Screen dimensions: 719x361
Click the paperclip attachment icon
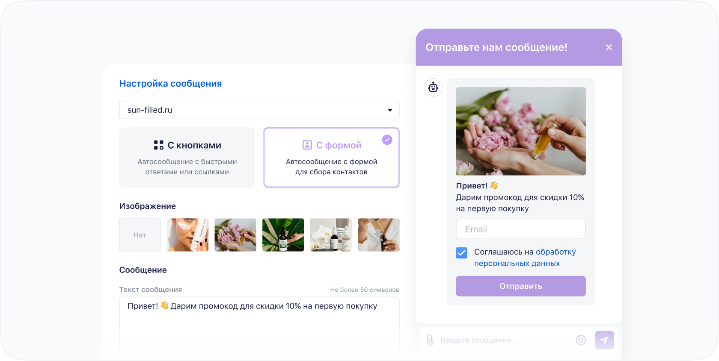430,340
